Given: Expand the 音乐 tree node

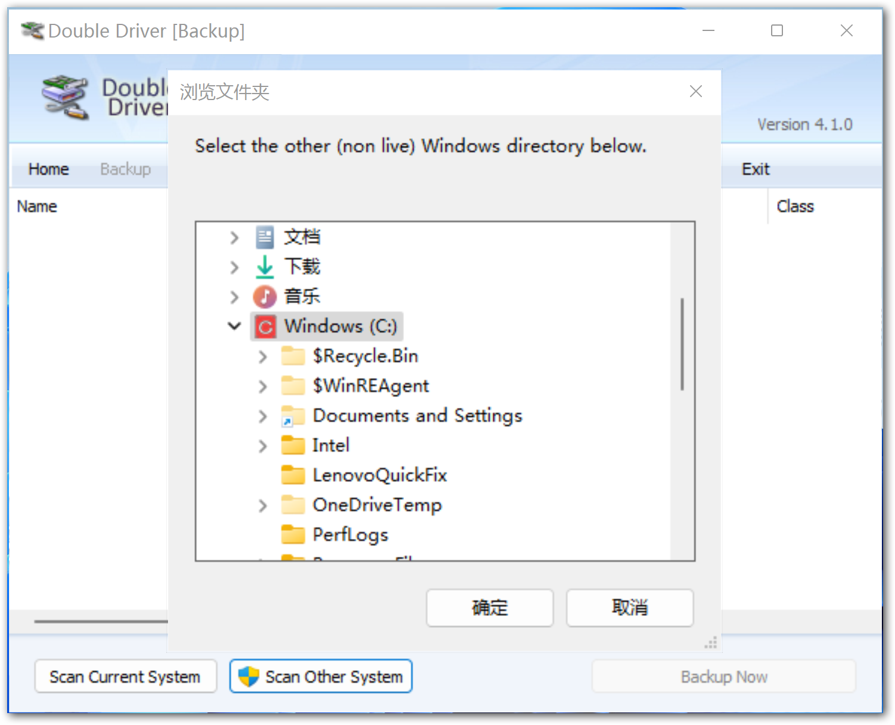Looking at the screenshot, I should [235, 297].
